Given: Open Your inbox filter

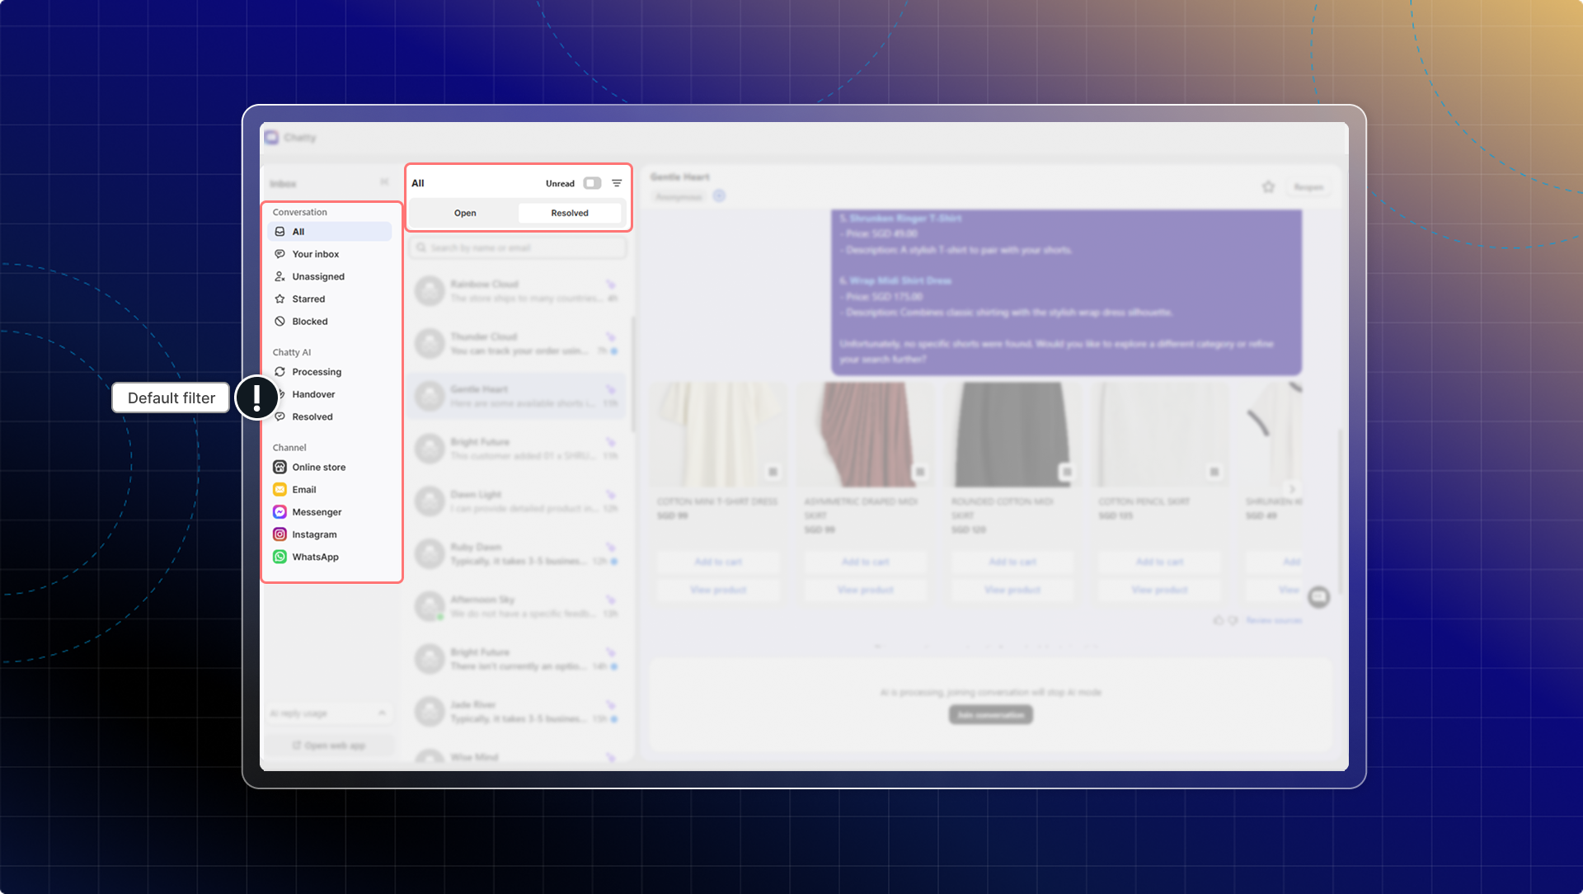Looking at the screenshot, I should pyautogui.click(x=315, y=254).
